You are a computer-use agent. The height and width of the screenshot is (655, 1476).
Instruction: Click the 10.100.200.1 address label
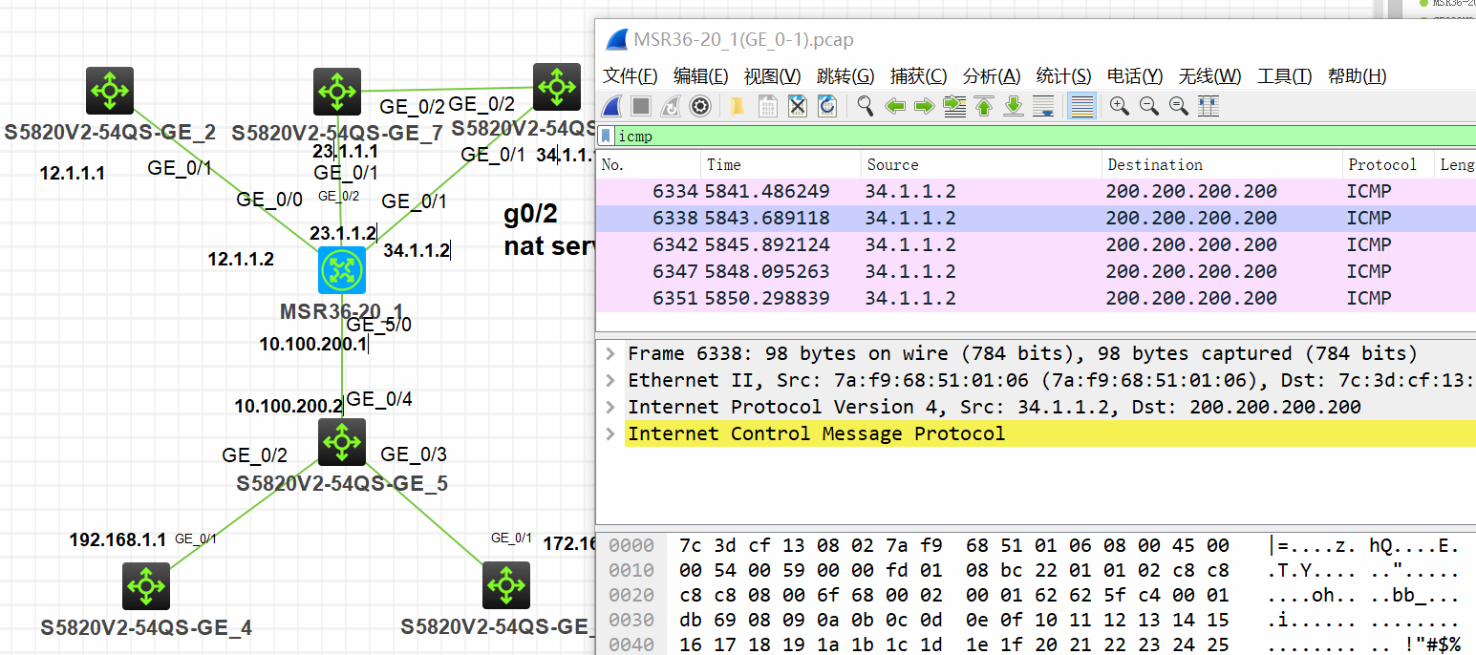point(312,344)
